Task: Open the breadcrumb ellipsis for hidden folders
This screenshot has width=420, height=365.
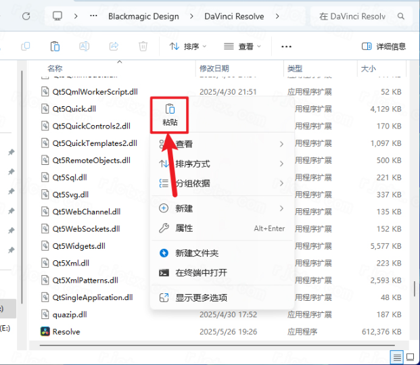Action: click(x=93, y=16)
